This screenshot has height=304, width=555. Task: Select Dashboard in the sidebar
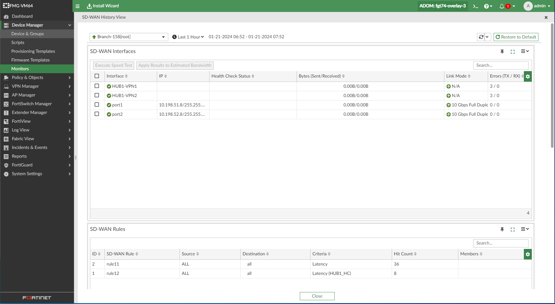point(22,16)
